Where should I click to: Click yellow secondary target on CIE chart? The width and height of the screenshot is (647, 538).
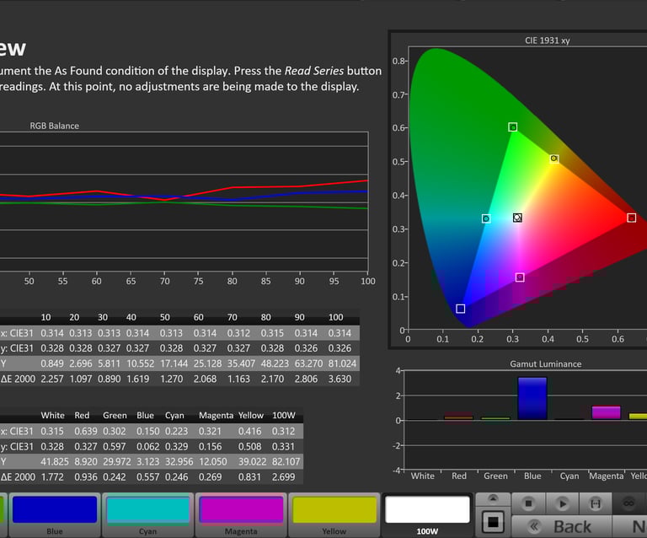(554, 159)
